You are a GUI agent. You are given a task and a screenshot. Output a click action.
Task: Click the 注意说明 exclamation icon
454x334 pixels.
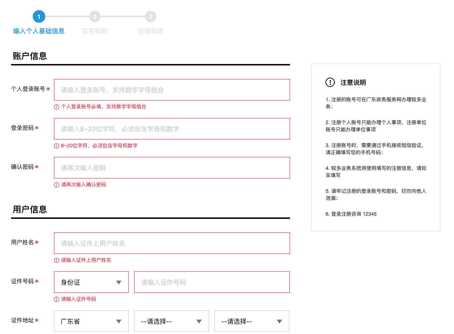tap(330, 82)
